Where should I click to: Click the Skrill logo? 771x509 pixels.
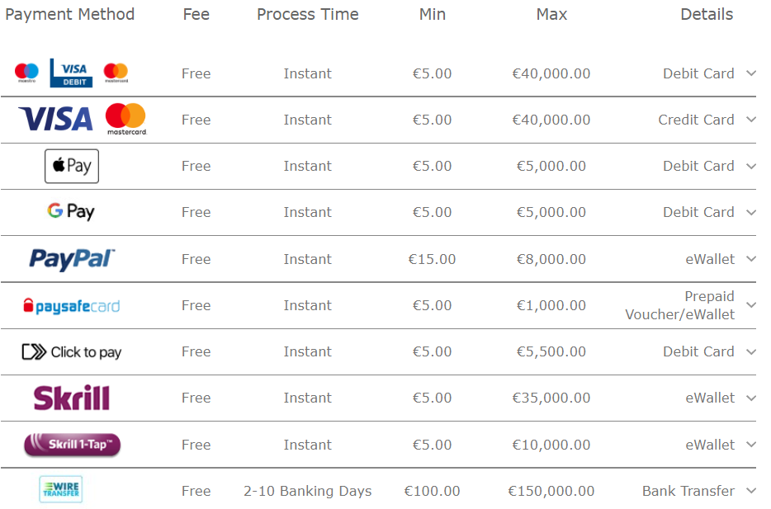coord(72,398)
